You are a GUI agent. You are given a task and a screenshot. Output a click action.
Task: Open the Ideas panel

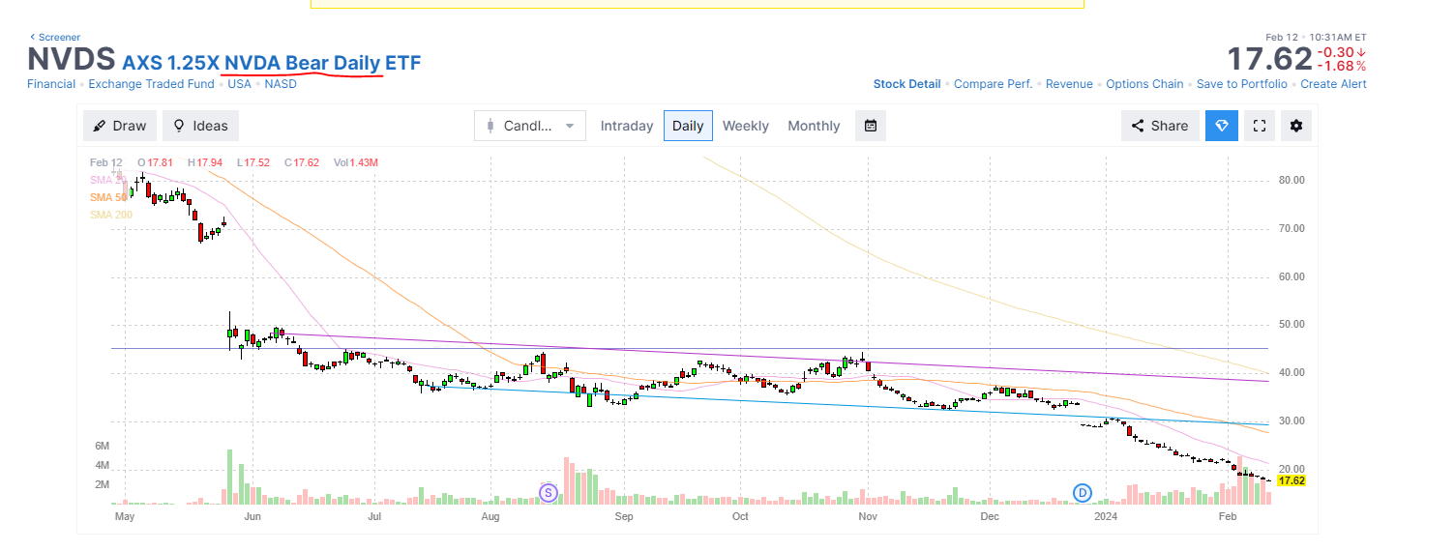[200, 126]
